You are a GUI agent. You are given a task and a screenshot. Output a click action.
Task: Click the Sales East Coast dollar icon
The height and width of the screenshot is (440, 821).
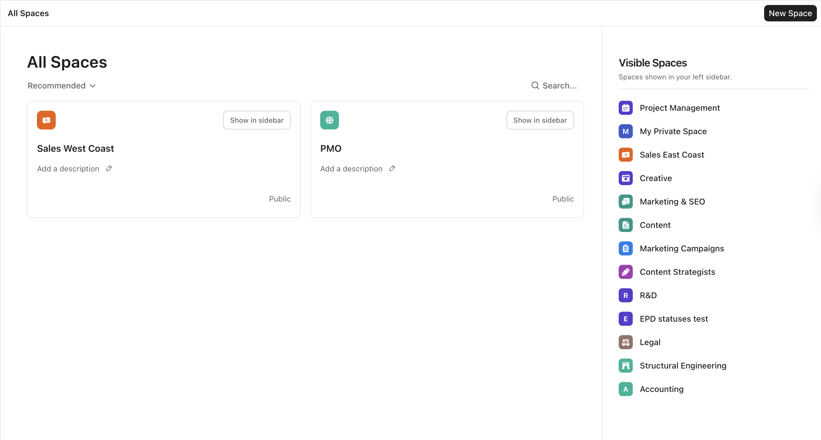click(625, 154)
